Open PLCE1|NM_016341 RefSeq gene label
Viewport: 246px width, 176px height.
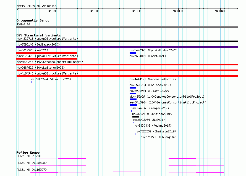29,156
